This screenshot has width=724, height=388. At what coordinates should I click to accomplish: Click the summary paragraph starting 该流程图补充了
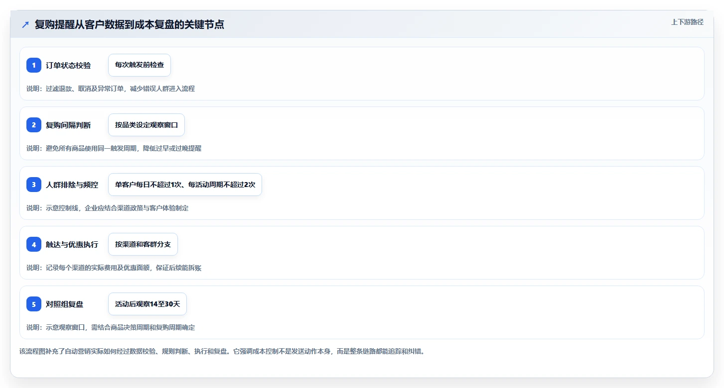point(222,351)
